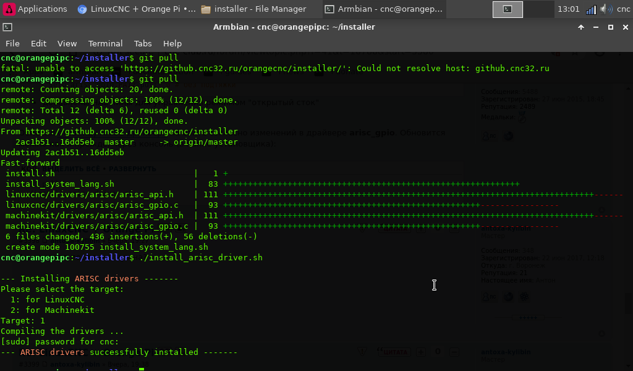Click the ./install_arisc_driver.sh command line
The height and width of the screenshot is (371, 633).
click(x=201, y=257)
